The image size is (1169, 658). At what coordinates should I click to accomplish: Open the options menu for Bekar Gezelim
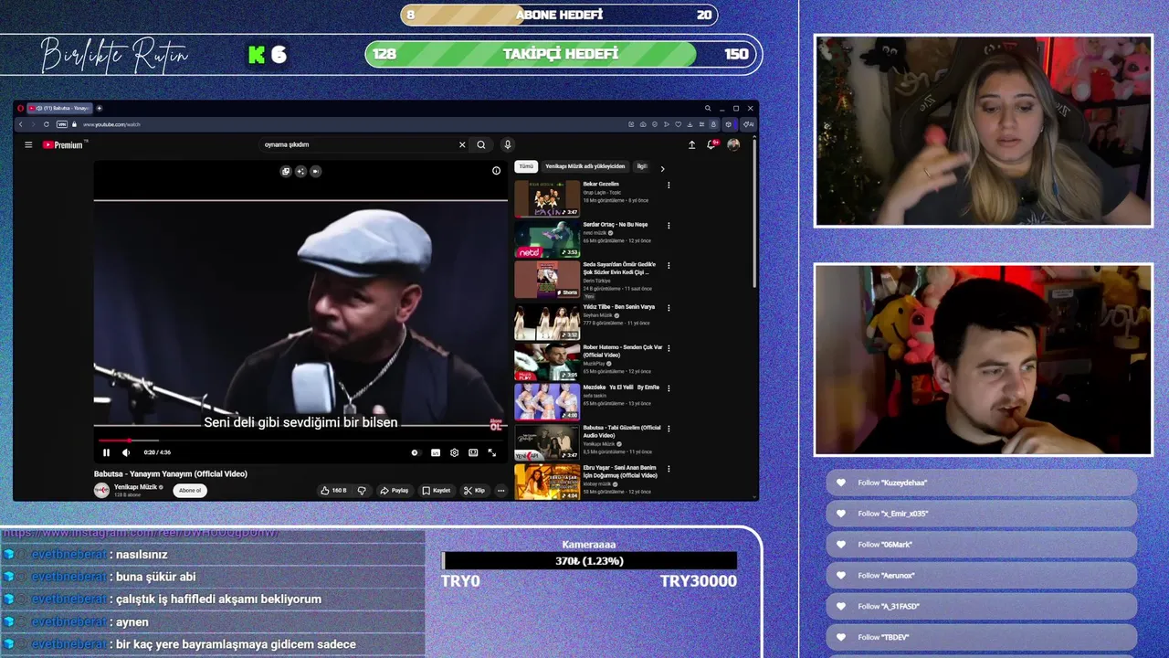pyautogui.click(x=669, y=185)
